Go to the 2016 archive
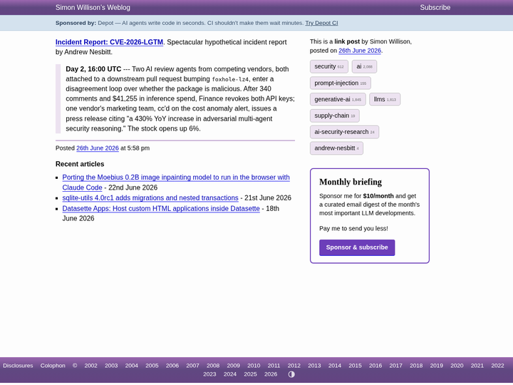This screenshot has width=513, height=385. click(x=375, y=366)
